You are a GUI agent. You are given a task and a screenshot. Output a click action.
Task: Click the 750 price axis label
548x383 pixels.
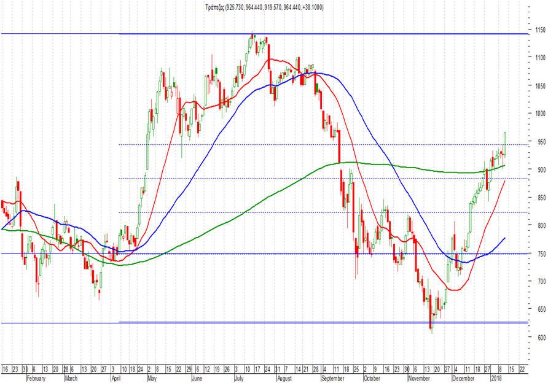coord(541,254)
